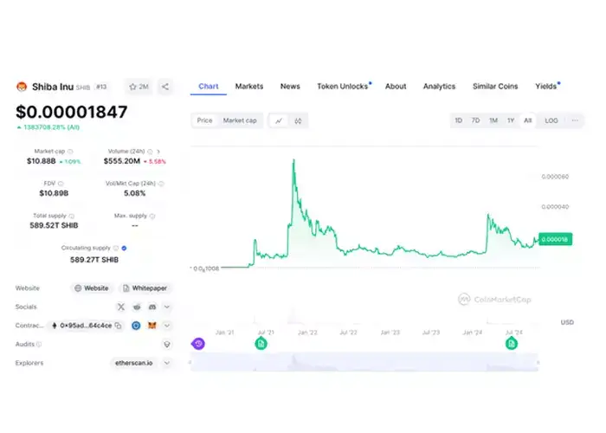Open the Discord social icon
Viewport: 606px width, 433px height.
click(x=152, y=307)
